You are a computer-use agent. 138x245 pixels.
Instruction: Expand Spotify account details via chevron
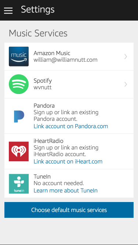click(x=125, y=84)
